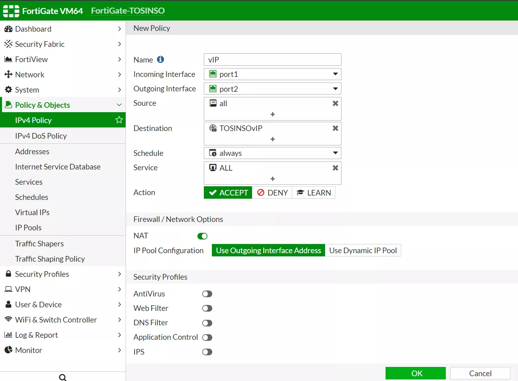Expand the Monitor chevron

(x=119, y=350)
